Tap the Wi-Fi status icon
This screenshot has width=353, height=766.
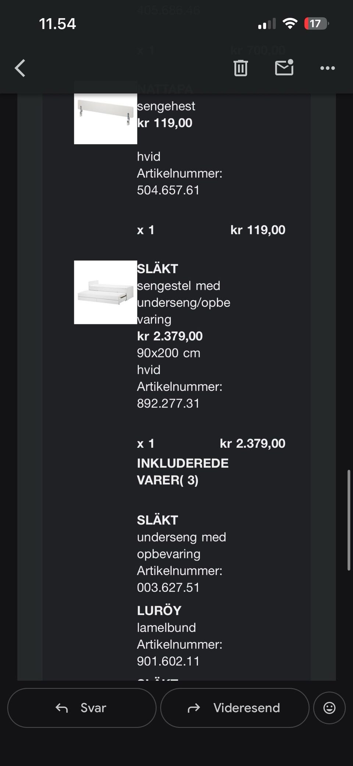pyautogui.click(x=290, y=24)
